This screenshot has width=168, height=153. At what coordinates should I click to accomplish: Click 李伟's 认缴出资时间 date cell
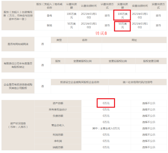89,16
